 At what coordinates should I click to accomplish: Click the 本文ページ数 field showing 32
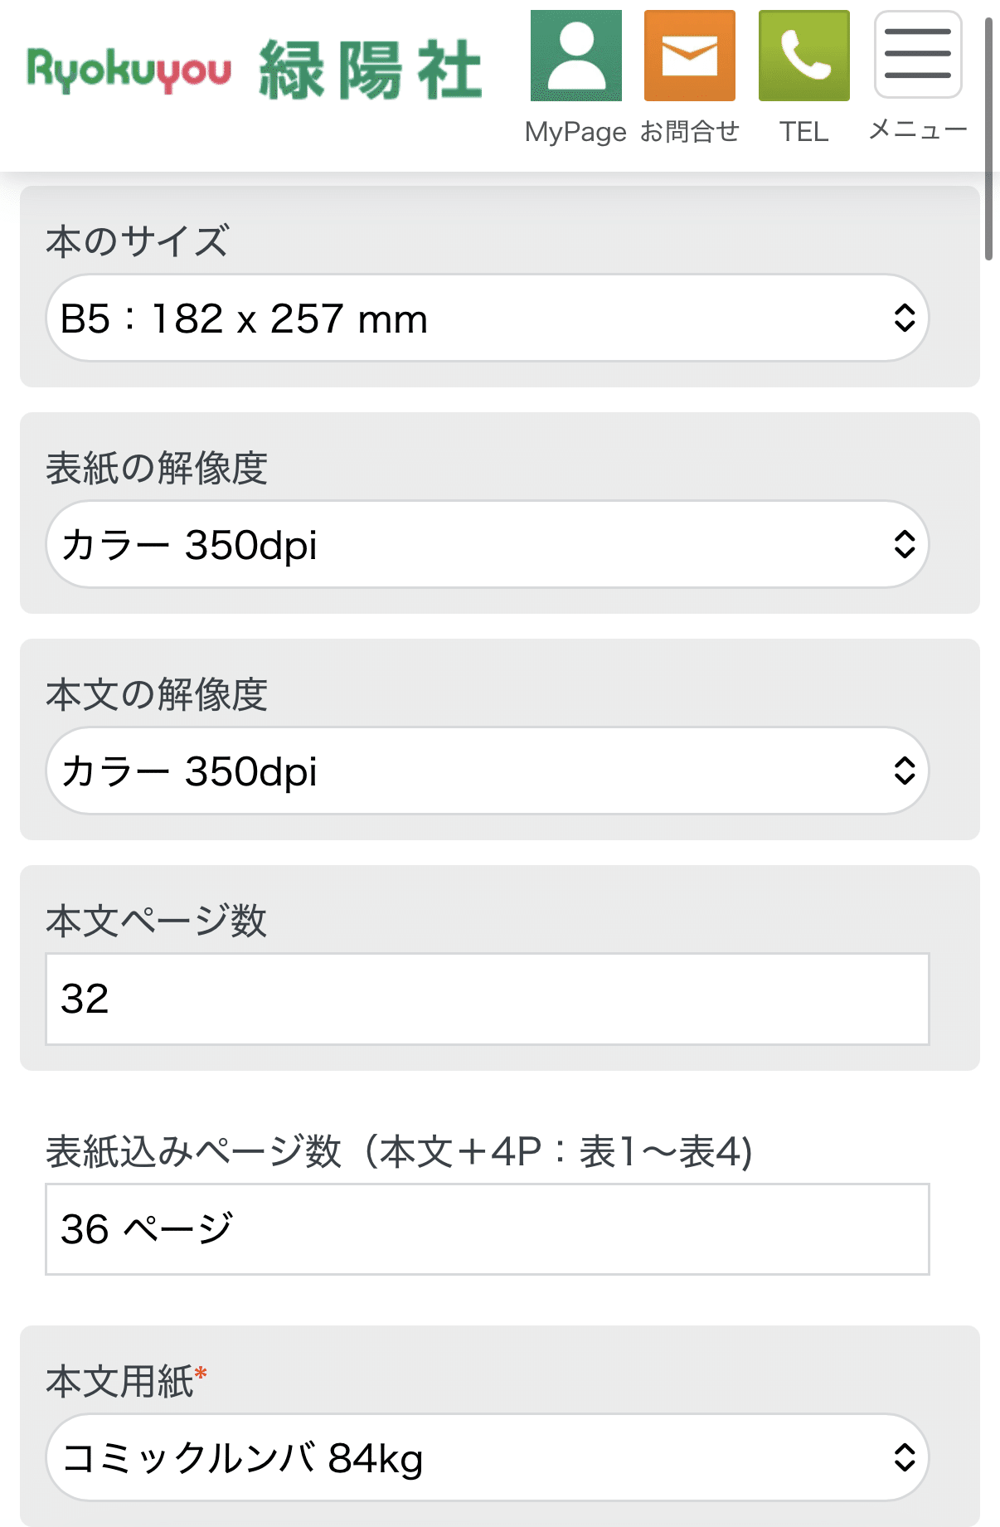(x=489, y=998)
